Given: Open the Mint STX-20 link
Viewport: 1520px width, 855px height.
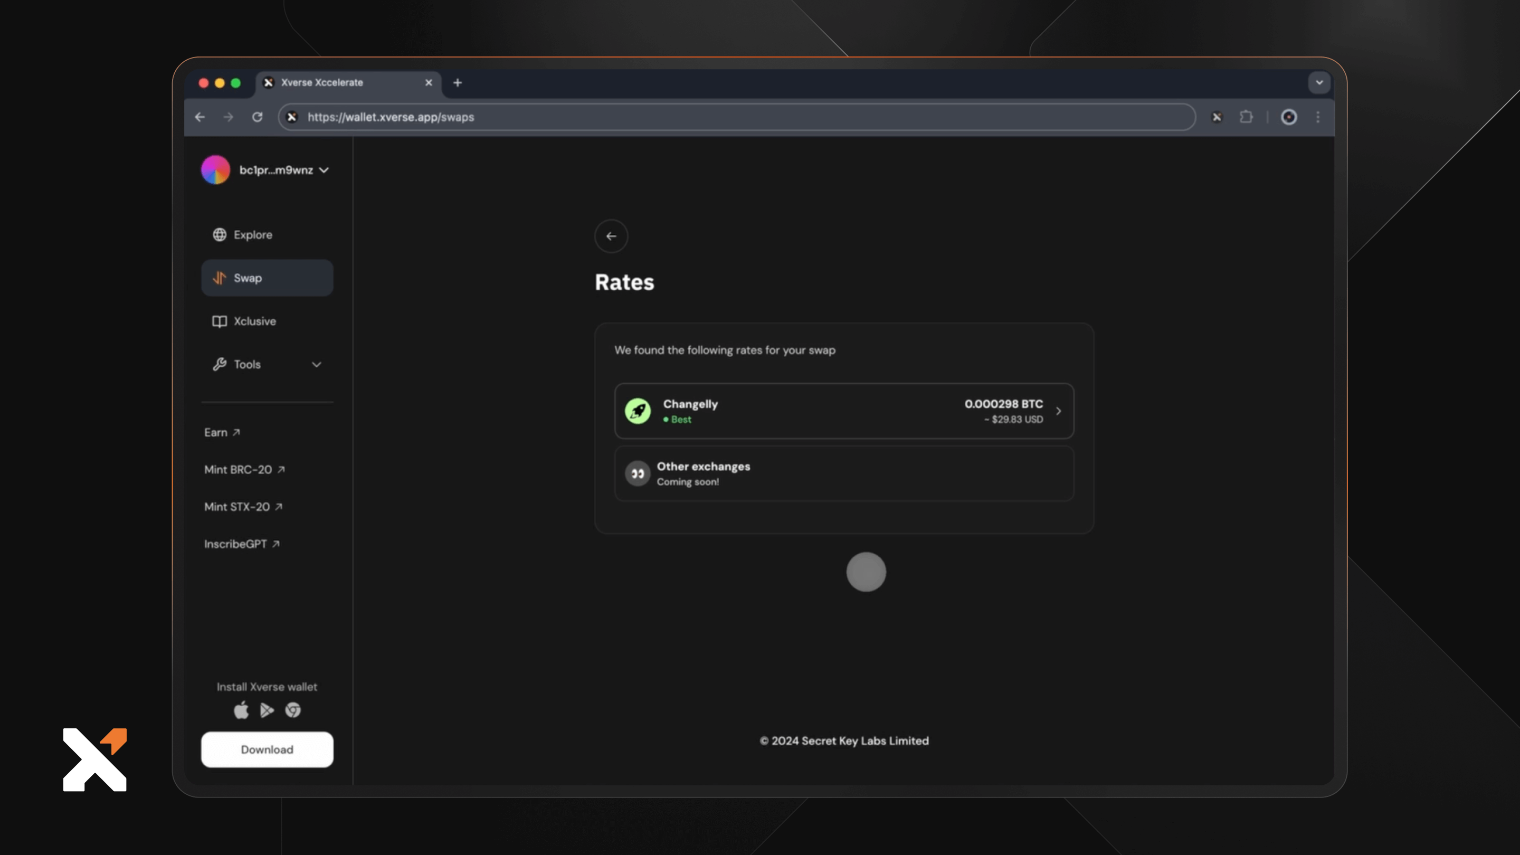Looking at the screenshot, I should pyautogui.click(x=243, y=507).
